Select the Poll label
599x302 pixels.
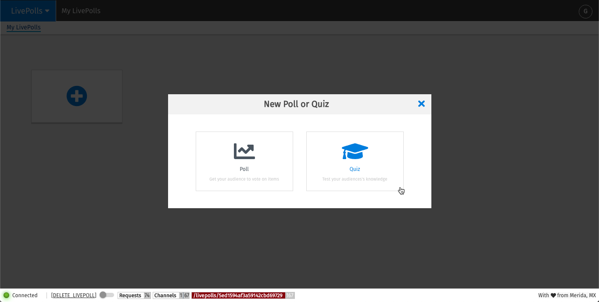244,169
